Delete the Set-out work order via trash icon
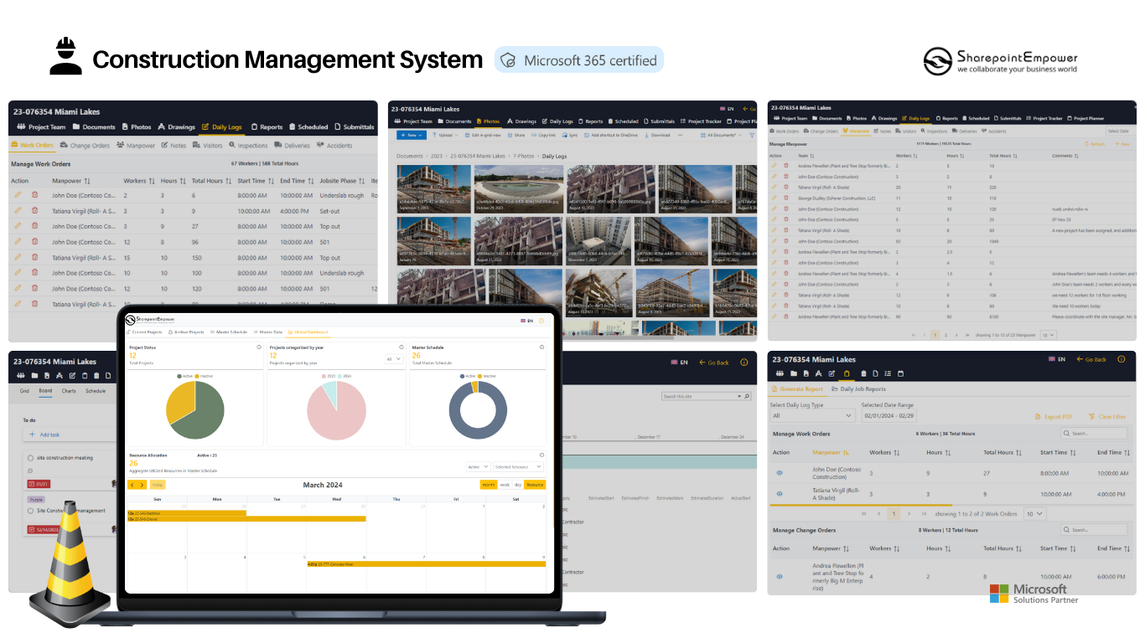The image size is (1145, 643). [35, 211]
